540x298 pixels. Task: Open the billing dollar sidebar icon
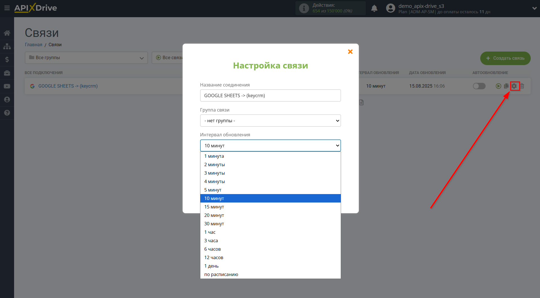pyautogui.click(x=7, y=59)
